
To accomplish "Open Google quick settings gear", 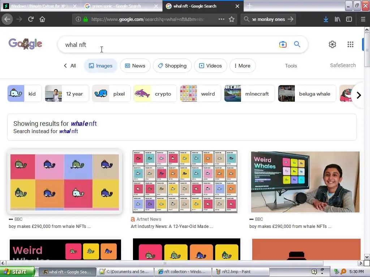I will (x=332, y=44).
